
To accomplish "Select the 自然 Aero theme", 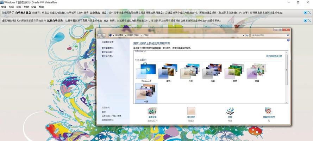I will [235, 72].
